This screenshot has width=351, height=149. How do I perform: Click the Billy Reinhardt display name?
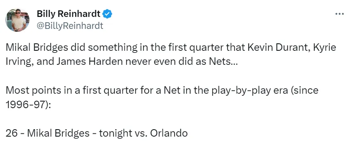coord(68,14)
